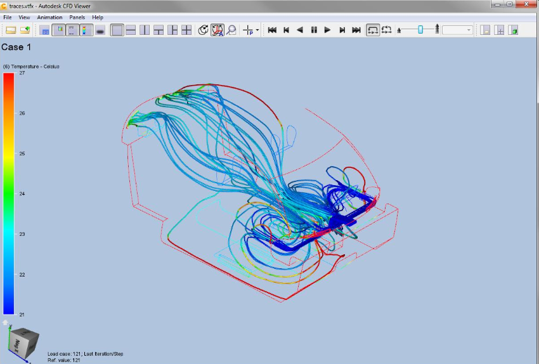Play the animation forward
539x364 pixels.
click(328, 30)
